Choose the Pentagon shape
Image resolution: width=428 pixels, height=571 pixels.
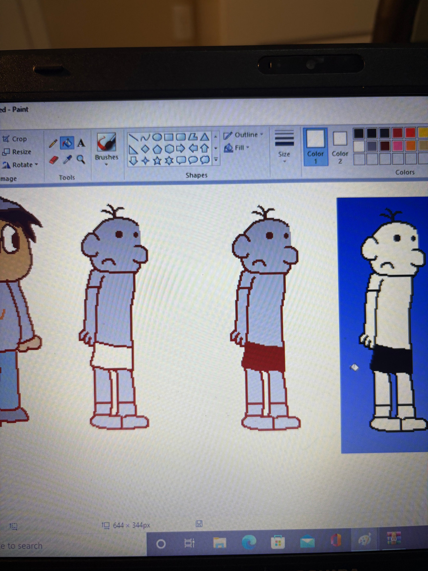coord(157,149)
